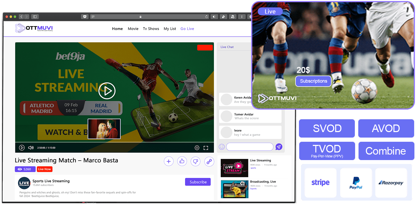Open the Go Live menu item

coord(187,29)
